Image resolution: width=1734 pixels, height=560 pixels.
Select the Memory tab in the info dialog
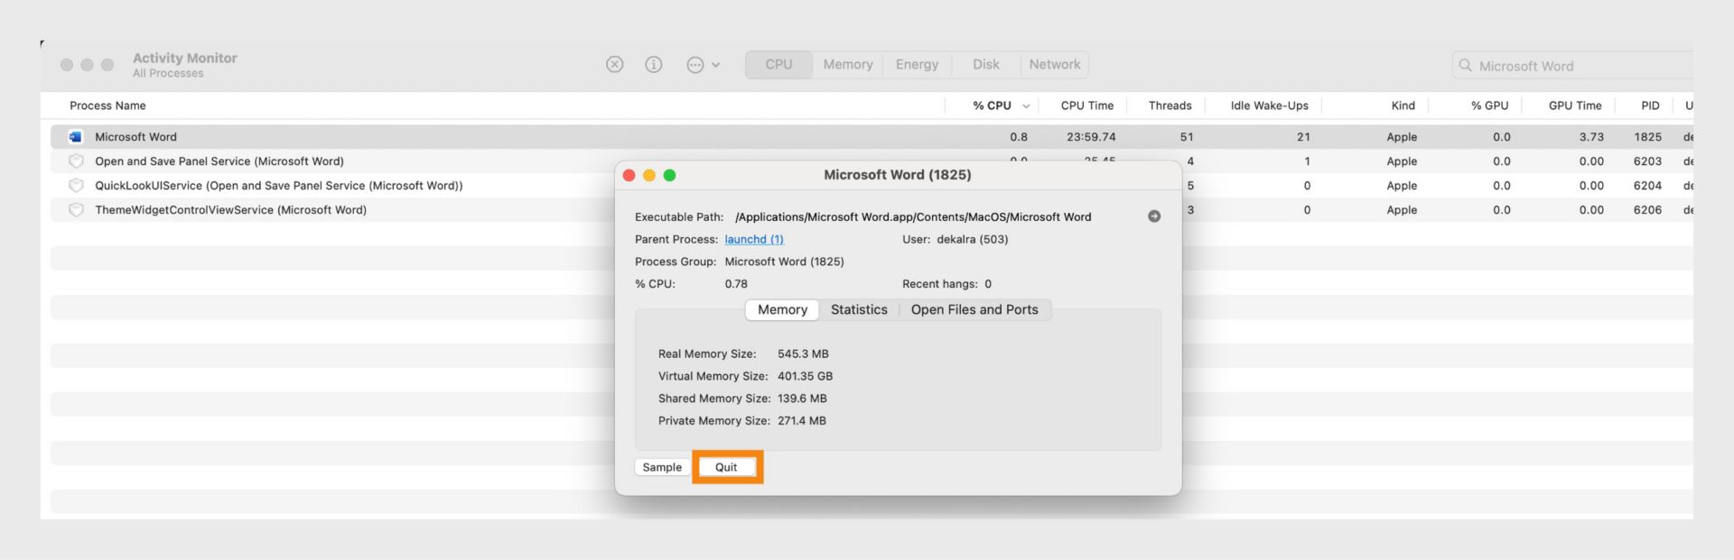pyautogui.click(x=782, y=309)
